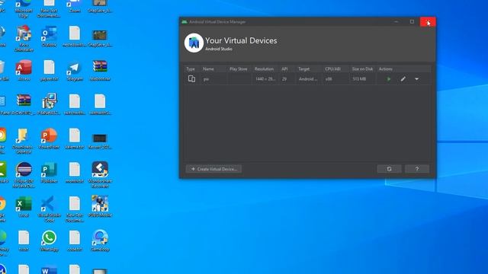Sort by the Type column header
Image resolution: width=488 pixels, height=274 pixels.
pos(191,69)
